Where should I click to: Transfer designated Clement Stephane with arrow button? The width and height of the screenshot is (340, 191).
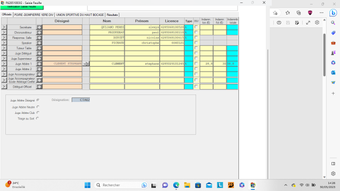(86, 63)
